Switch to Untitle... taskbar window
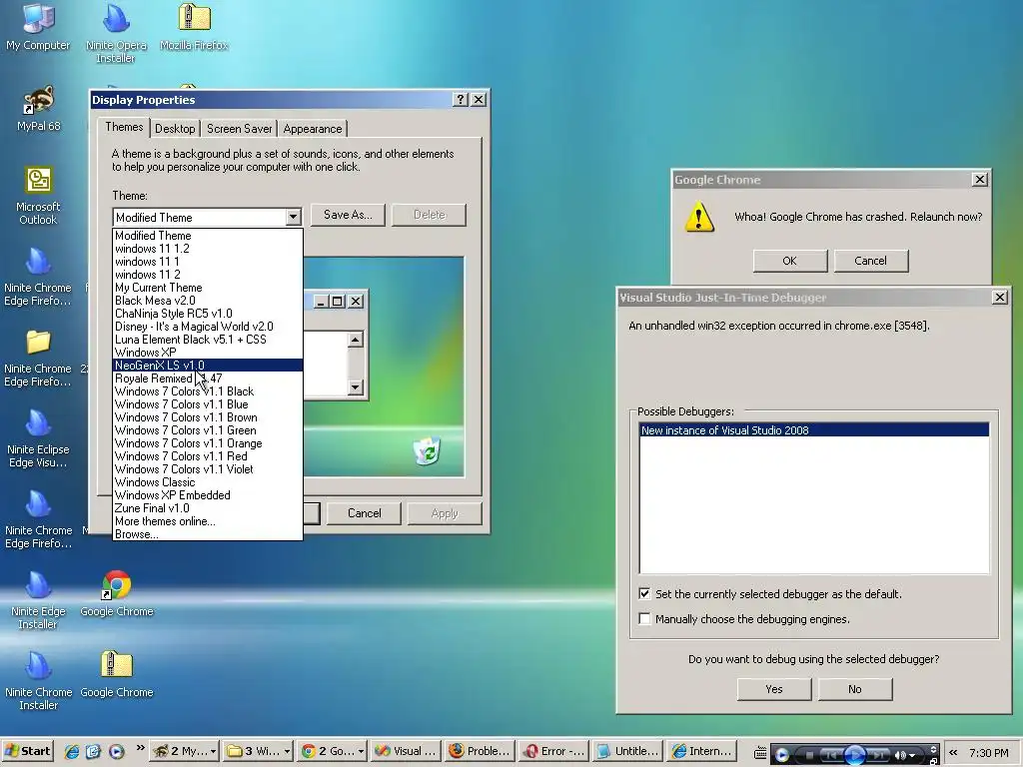Screen dimensions: 1023x767 coord(628,751)
